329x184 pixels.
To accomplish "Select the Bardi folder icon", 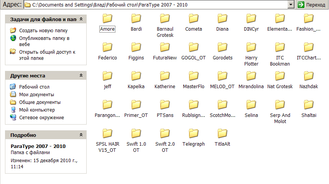I will tap(136, 18).
